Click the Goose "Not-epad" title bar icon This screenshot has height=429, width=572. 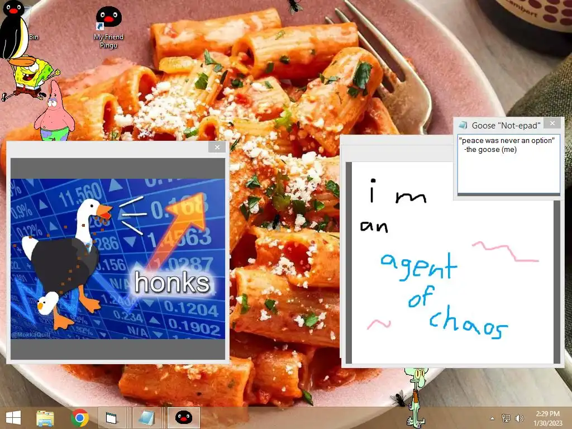tap(463, 125)
